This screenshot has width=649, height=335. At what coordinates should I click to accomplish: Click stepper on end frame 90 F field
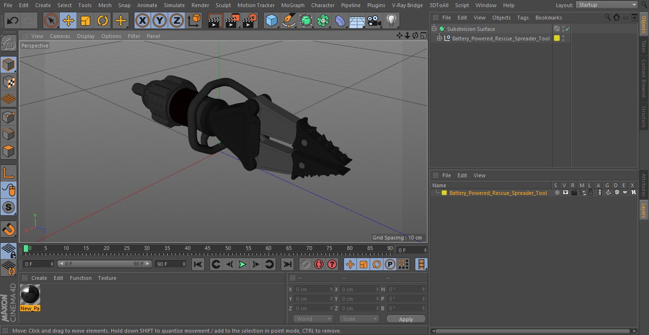coord(184,264)
